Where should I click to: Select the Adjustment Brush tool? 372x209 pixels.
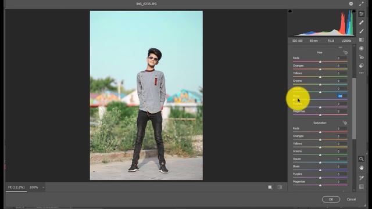(x=362, y=31)
